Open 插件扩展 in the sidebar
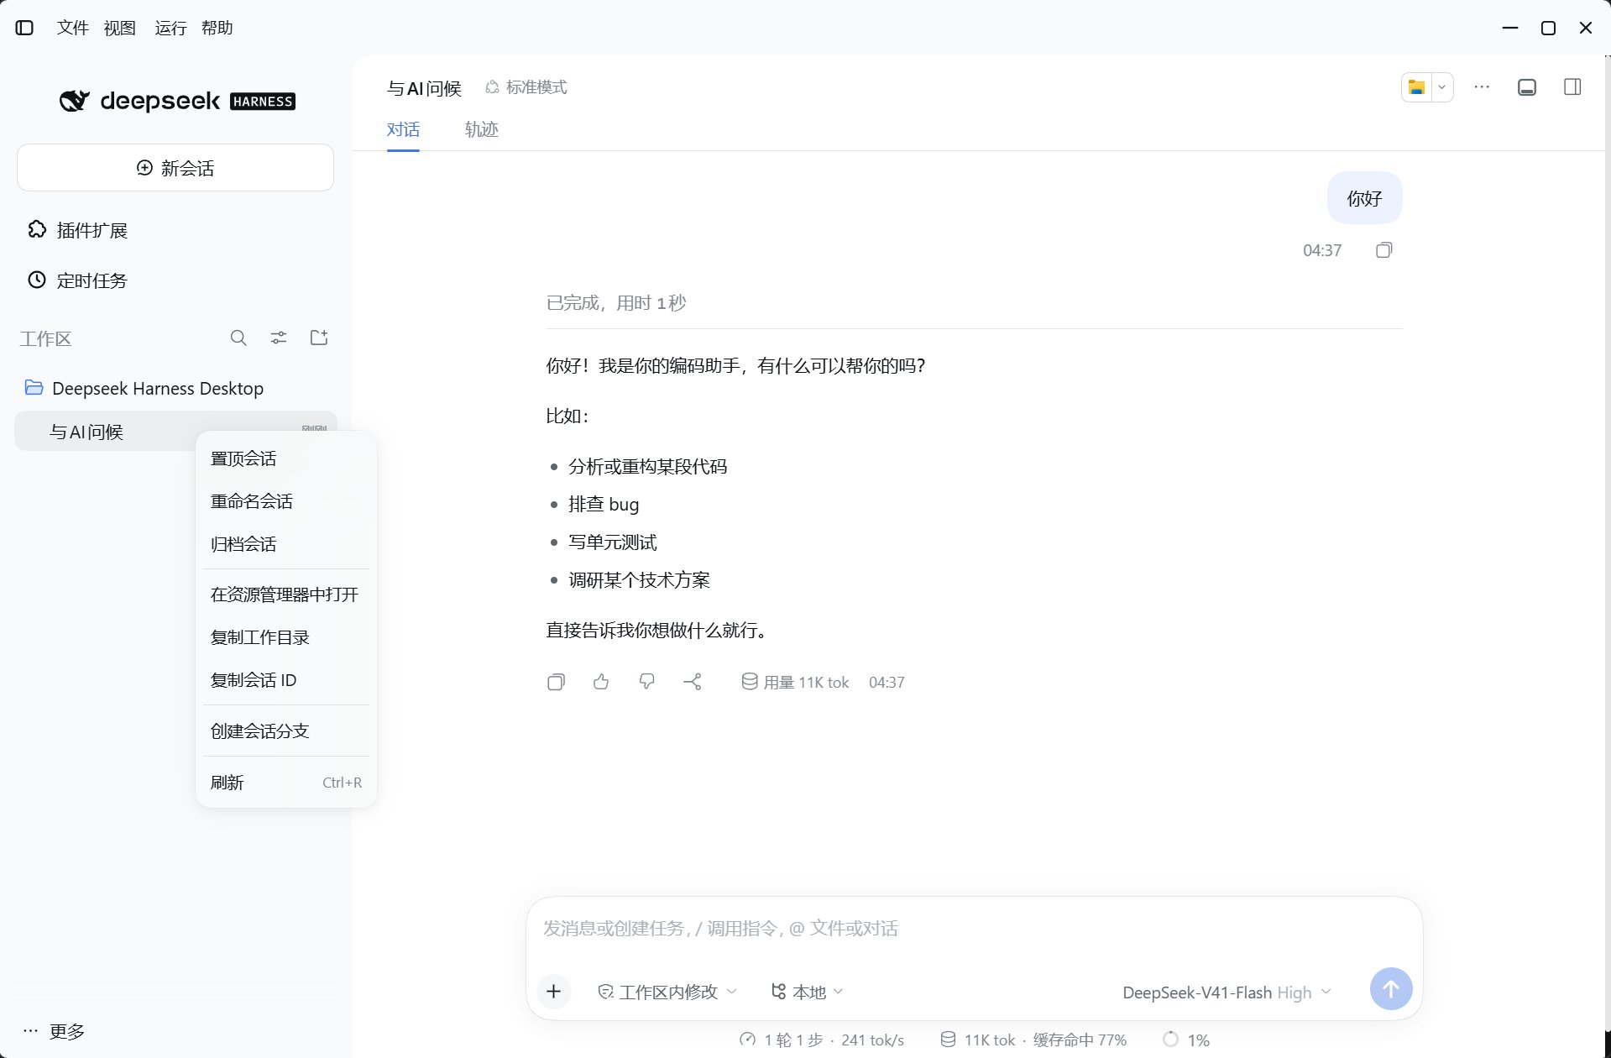Image resolution: width=1611 pixels, height=1058 pixels. pyautogui.click(x=77, y=230)
